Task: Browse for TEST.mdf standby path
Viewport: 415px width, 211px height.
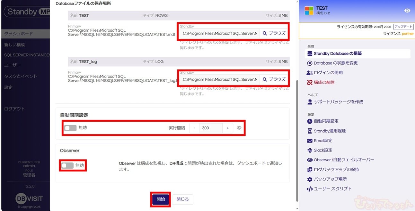Action: 274,33
